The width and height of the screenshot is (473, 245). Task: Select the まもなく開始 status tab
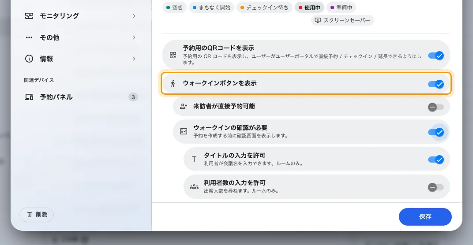pyautogui.click(x=211, y=7)
